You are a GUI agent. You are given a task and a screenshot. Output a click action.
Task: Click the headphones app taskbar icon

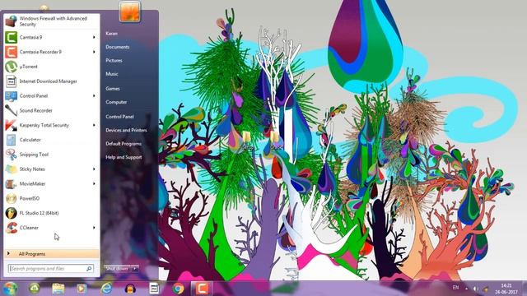[x=130, y=289]
